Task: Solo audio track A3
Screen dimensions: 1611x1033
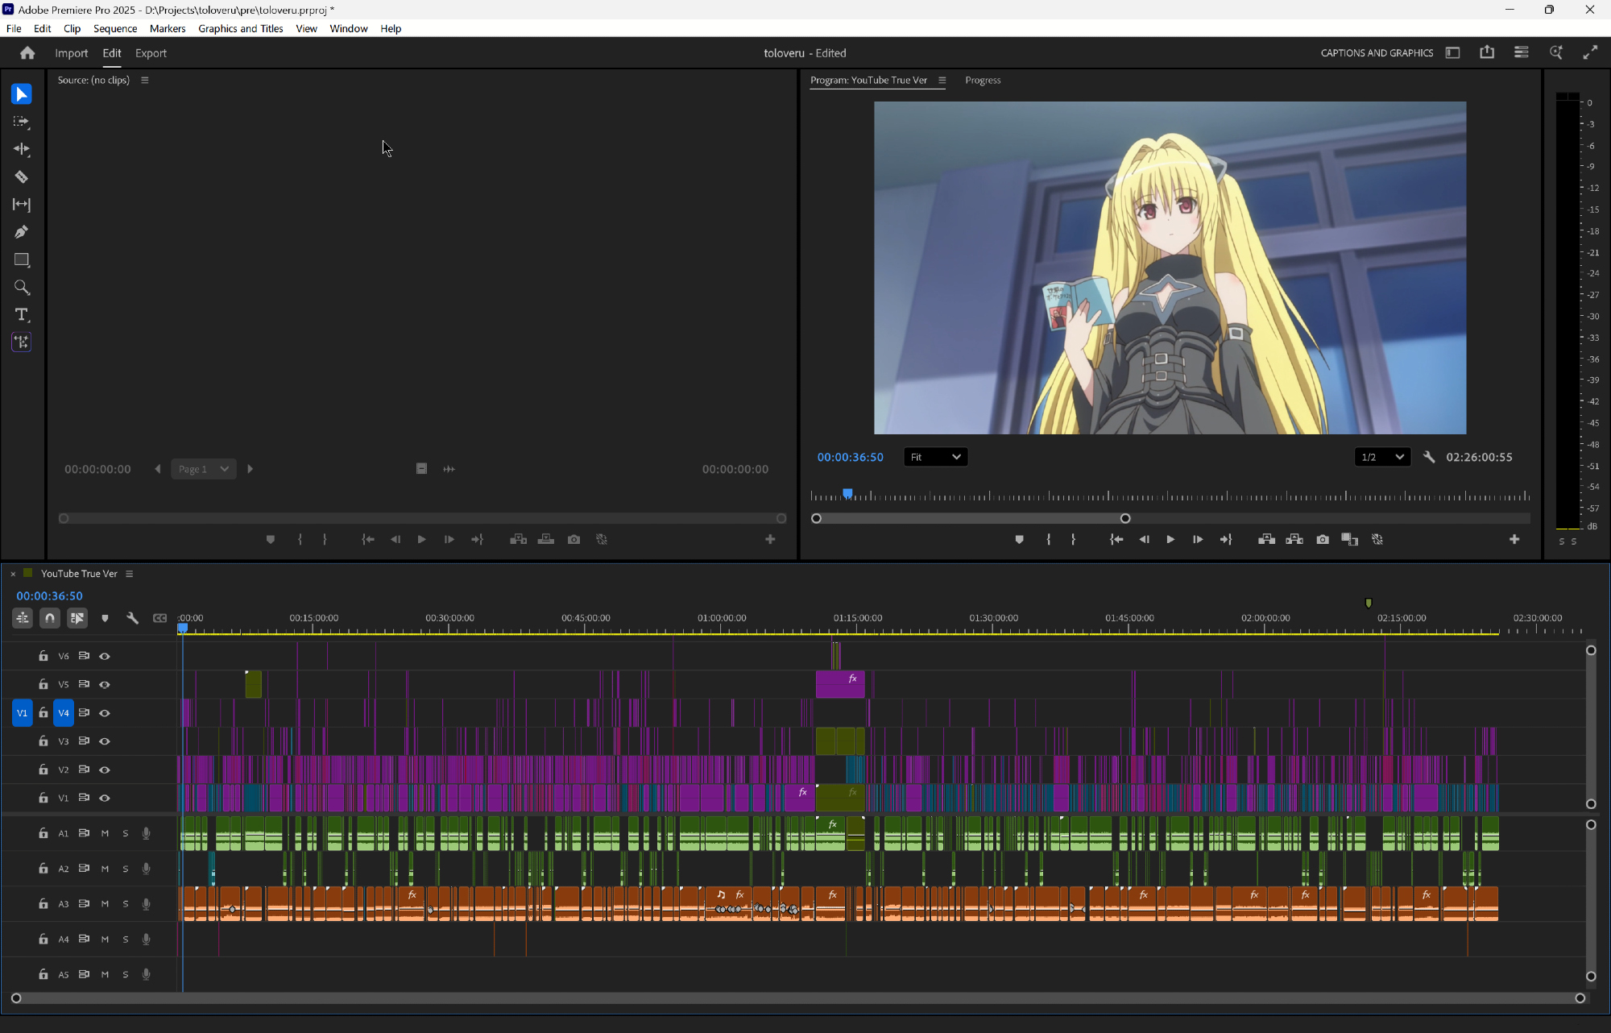Action: (x=125, y=904)
